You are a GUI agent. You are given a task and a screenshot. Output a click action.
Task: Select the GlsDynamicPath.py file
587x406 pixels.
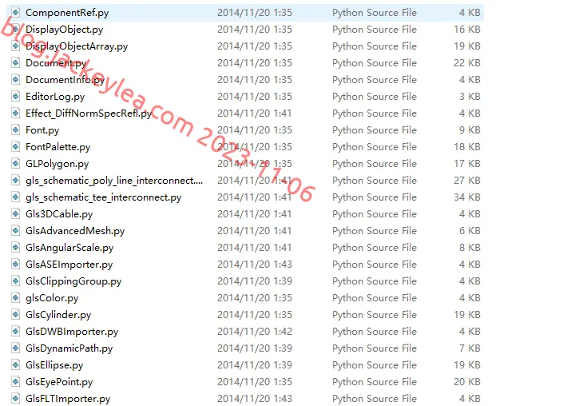pos(69,348)
